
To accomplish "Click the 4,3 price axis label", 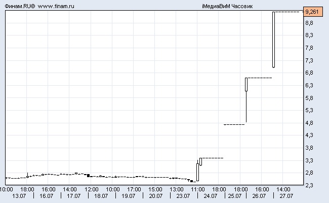I will click(309, 135).
